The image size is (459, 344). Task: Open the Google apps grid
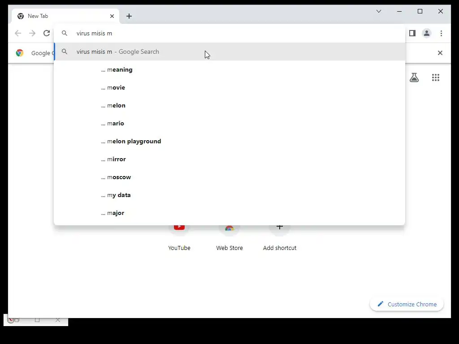(x=436, y=77)
